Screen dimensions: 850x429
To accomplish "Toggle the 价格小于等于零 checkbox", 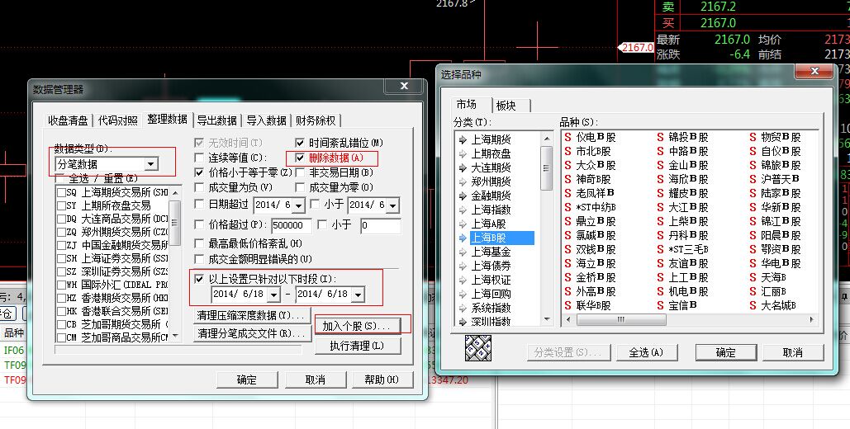I will [199, 172].
